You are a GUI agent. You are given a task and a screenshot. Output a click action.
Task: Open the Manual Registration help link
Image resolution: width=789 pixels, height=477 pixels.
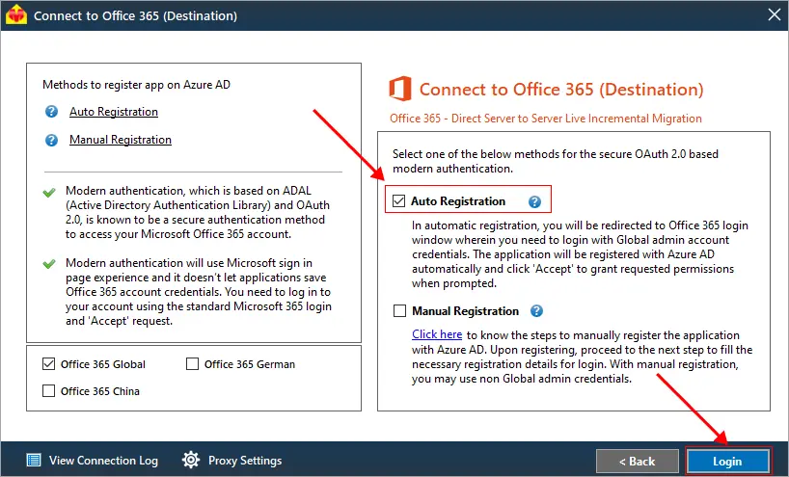(x=121, y=140)
